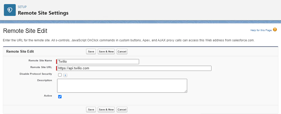Click the bottom Cancel button
281x114 pixels.
click(122, 110)
